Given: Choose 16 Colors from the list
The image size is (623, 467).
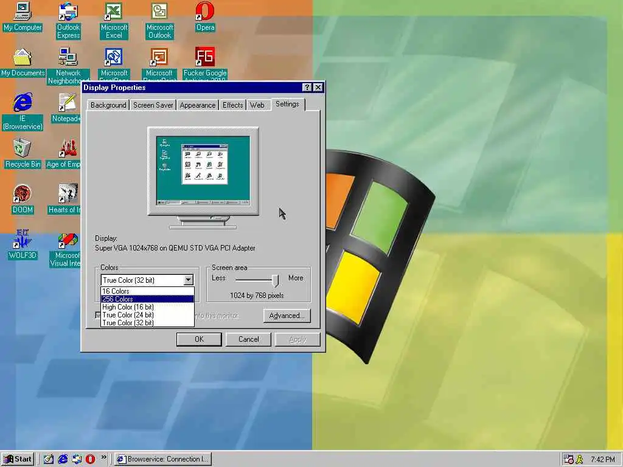Looking at the screenshot, I should click(x=147, y=291).
